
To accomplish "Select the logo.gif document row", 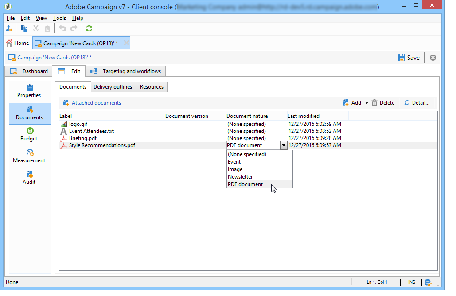I will pos(248,124).
